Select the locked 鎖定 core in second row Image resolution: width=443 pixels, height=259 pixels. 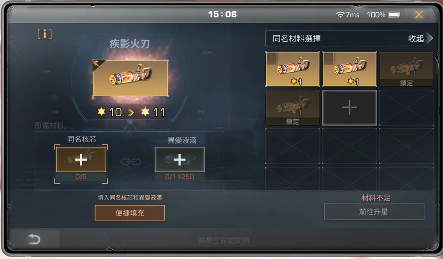coord(292,107)
